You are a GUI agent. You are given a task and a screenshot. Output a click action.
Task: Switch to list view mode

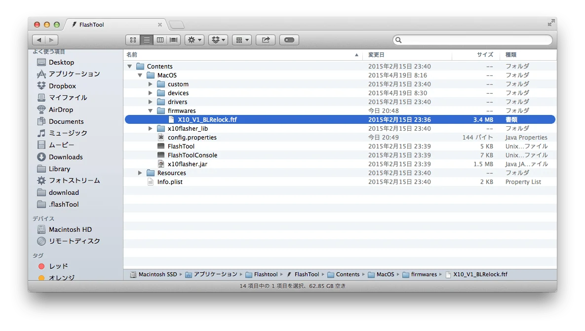pyautogui.click(x=147, y=40)
